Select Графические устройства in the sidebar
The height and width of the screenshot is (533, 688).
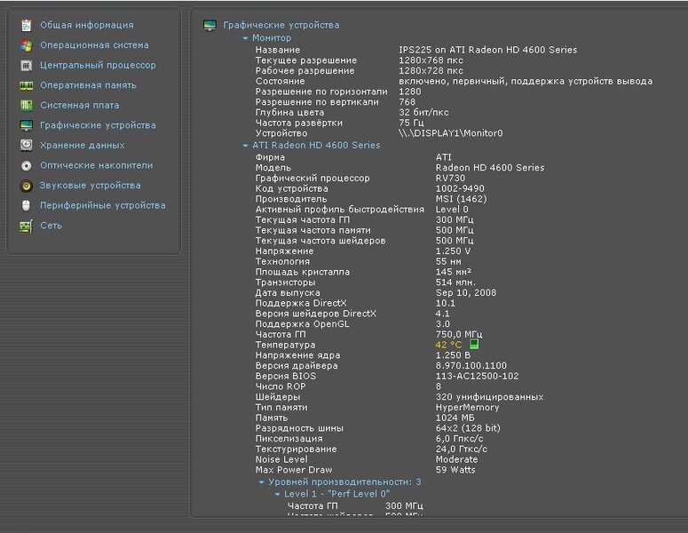click(x=98, y=125)
